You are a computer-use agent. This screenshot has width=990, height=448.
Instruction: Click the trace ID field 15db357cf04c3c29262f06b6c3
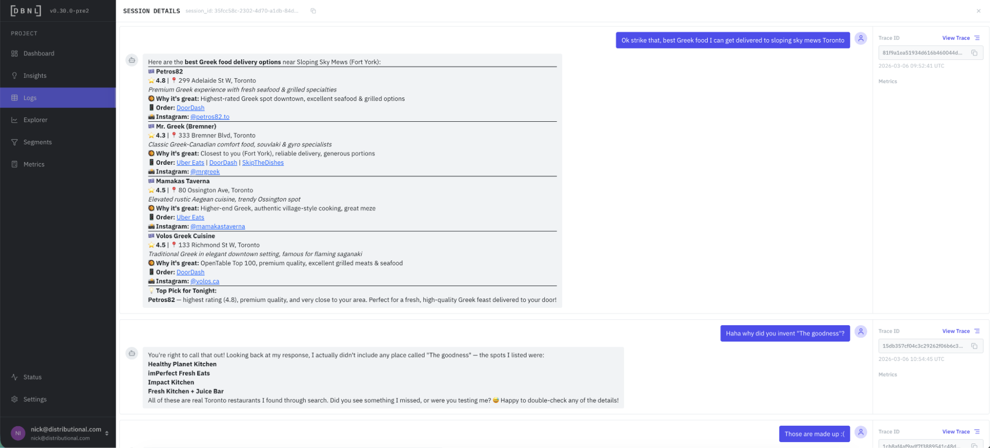[931, 346]
